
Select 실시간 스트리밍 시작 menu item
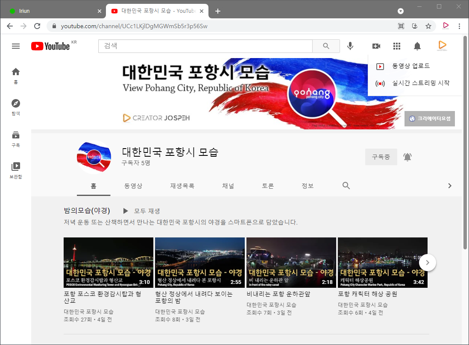415,83
